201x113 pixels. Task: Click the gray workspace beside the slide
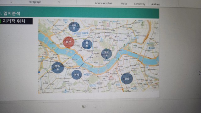point(179,51)
